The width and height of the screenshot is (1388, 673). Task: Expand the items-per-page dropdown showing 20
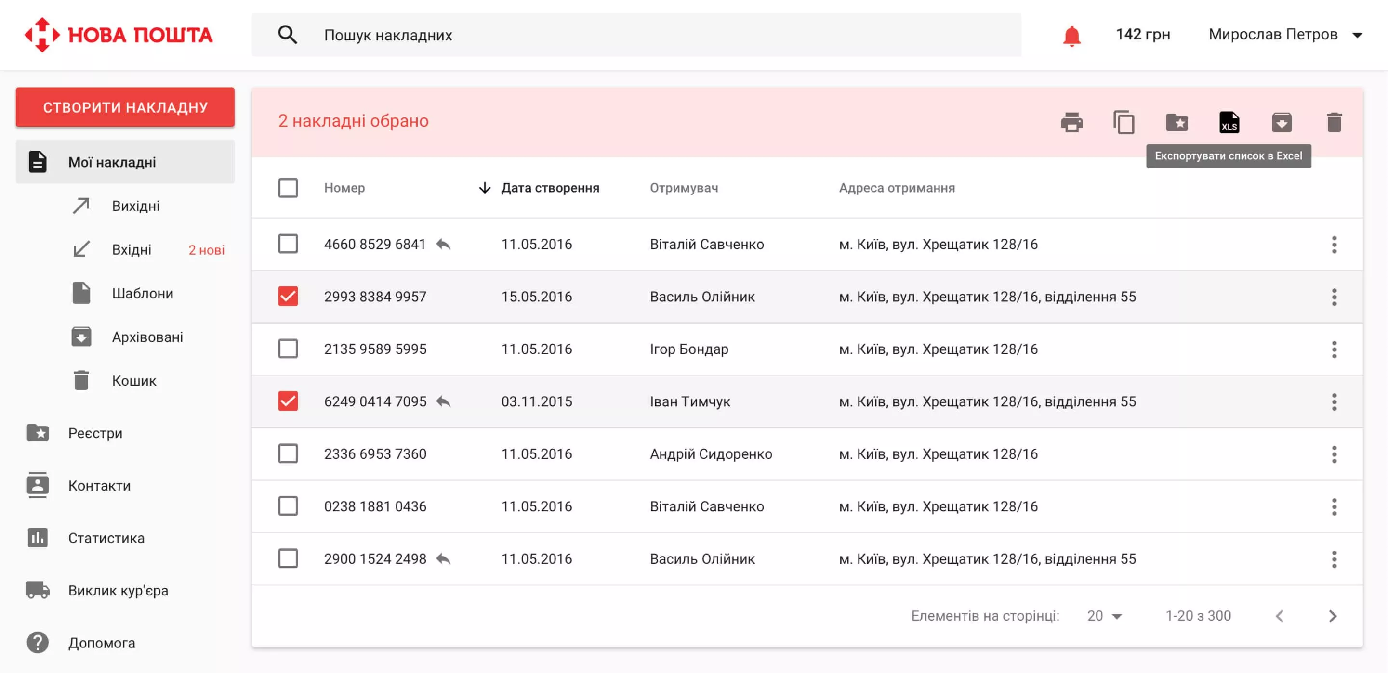point(1104,616)
